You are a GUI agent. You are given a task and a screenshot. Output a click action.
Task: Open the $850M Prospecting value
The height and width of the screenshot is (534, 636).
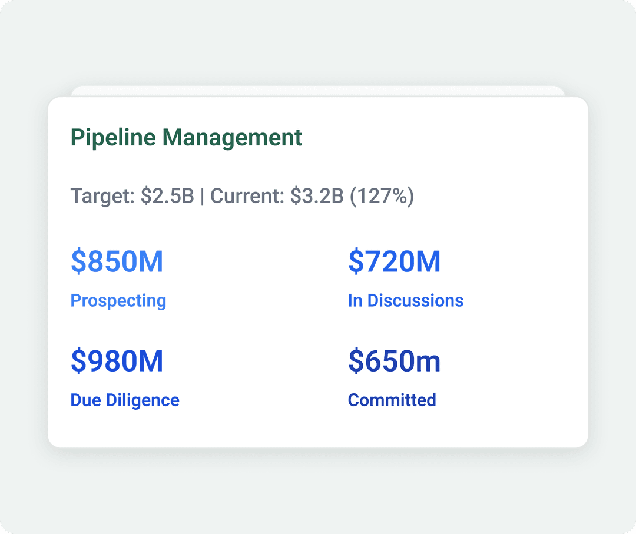point(117,262)
